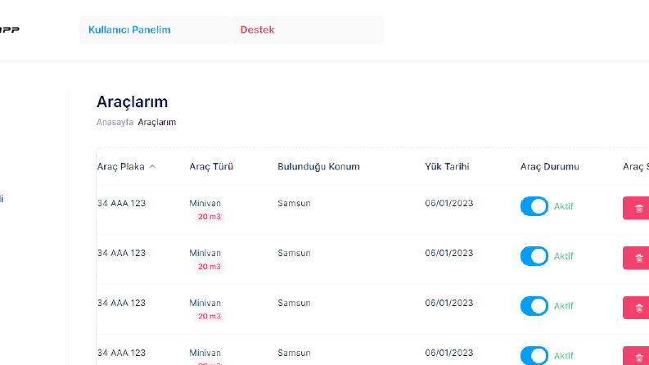Click the Araç Durumu column header
Screen dimensions: 649x365
pyautogui.click(x=549, y=167)
